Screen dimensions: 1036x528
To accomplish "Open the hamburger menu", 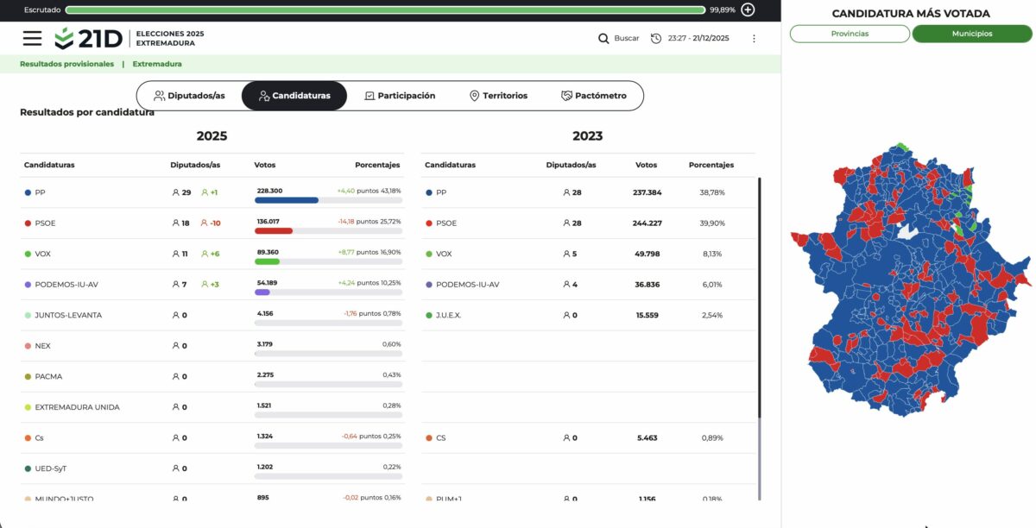I will tap(32, 38).
